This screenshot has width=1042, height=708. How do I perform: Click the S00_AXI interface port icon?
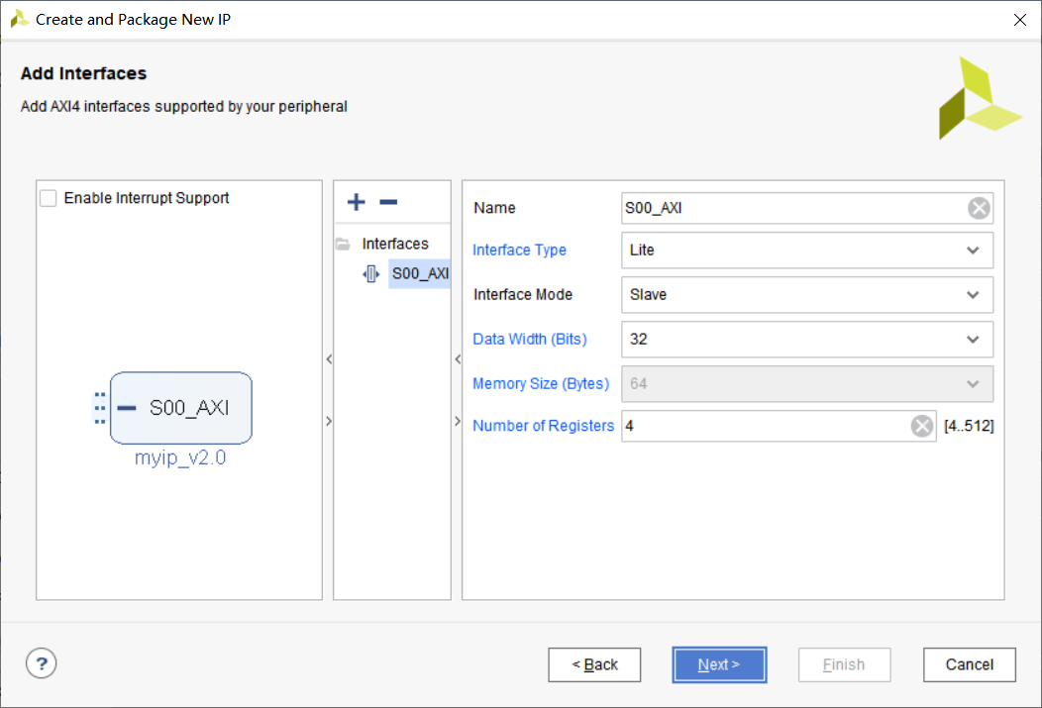(370, 273)
